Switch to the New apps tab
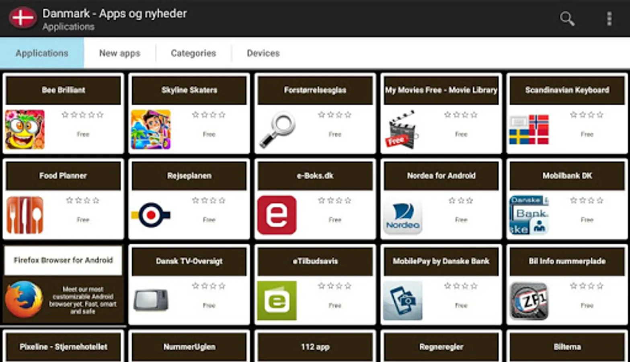The width and height of the screenshot is (630, 362). point(119,53)
